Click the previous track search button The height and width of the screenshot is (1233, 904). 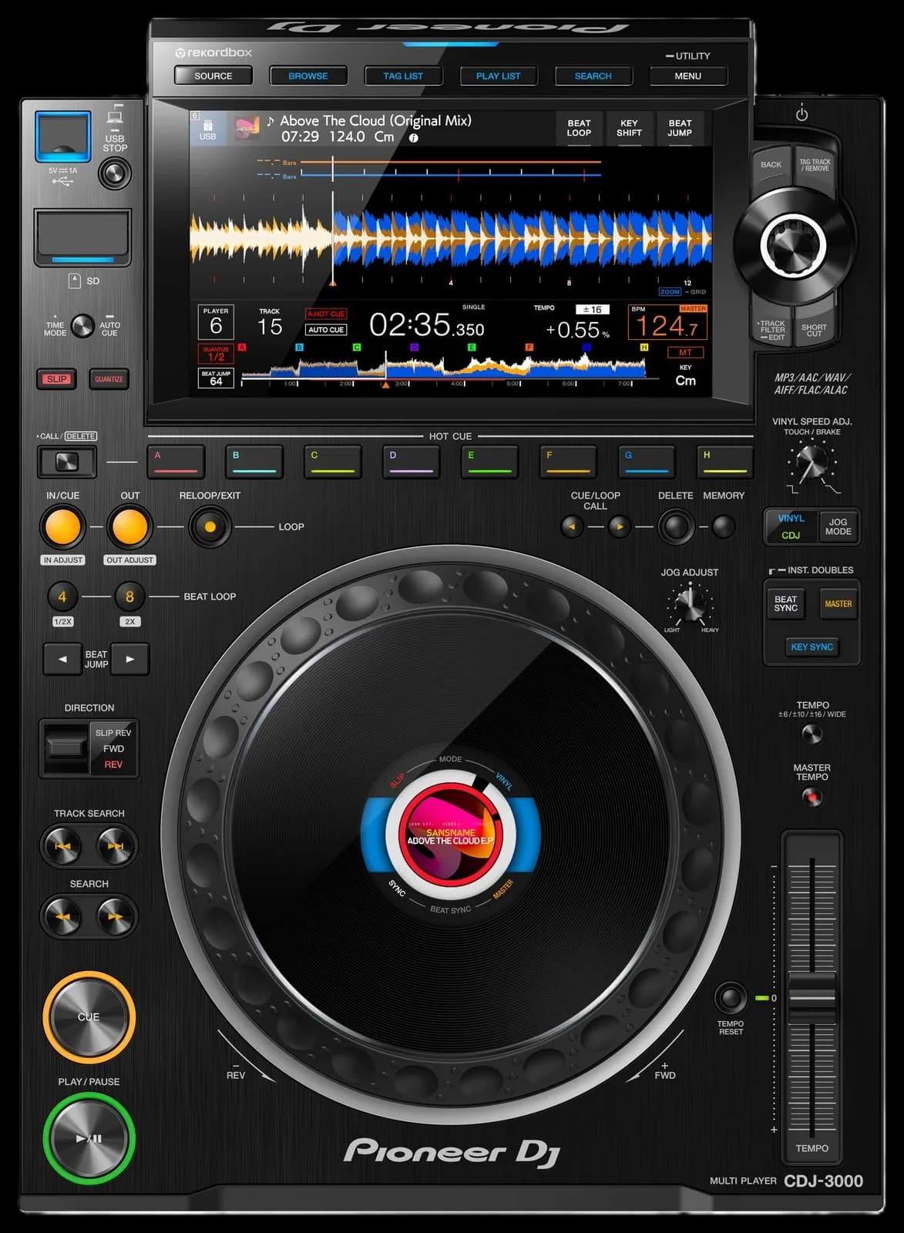coord(62,846)
